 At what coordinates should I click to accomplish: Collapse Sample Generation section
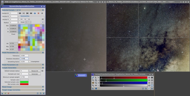click(43, 68)
